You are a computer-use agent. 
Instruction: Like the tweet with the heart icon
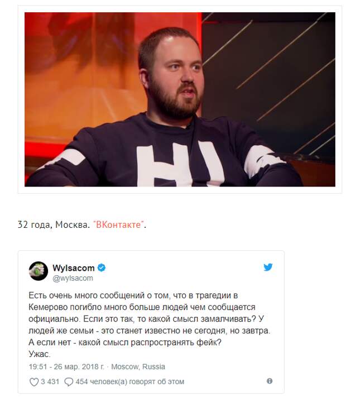[x=34, y=382]
